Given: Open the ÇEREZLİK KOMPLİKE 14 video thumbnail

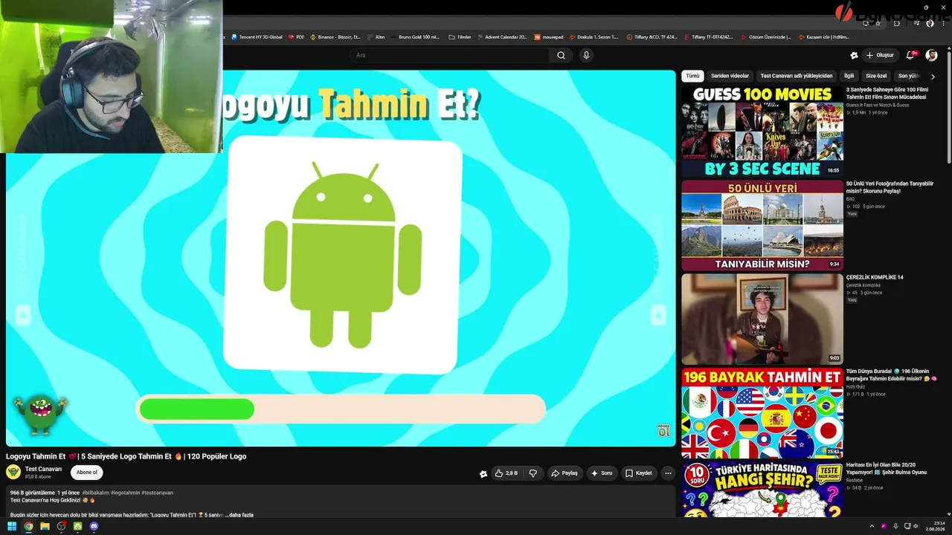Looking at the screenshot, I should click(x=762, y=319).
